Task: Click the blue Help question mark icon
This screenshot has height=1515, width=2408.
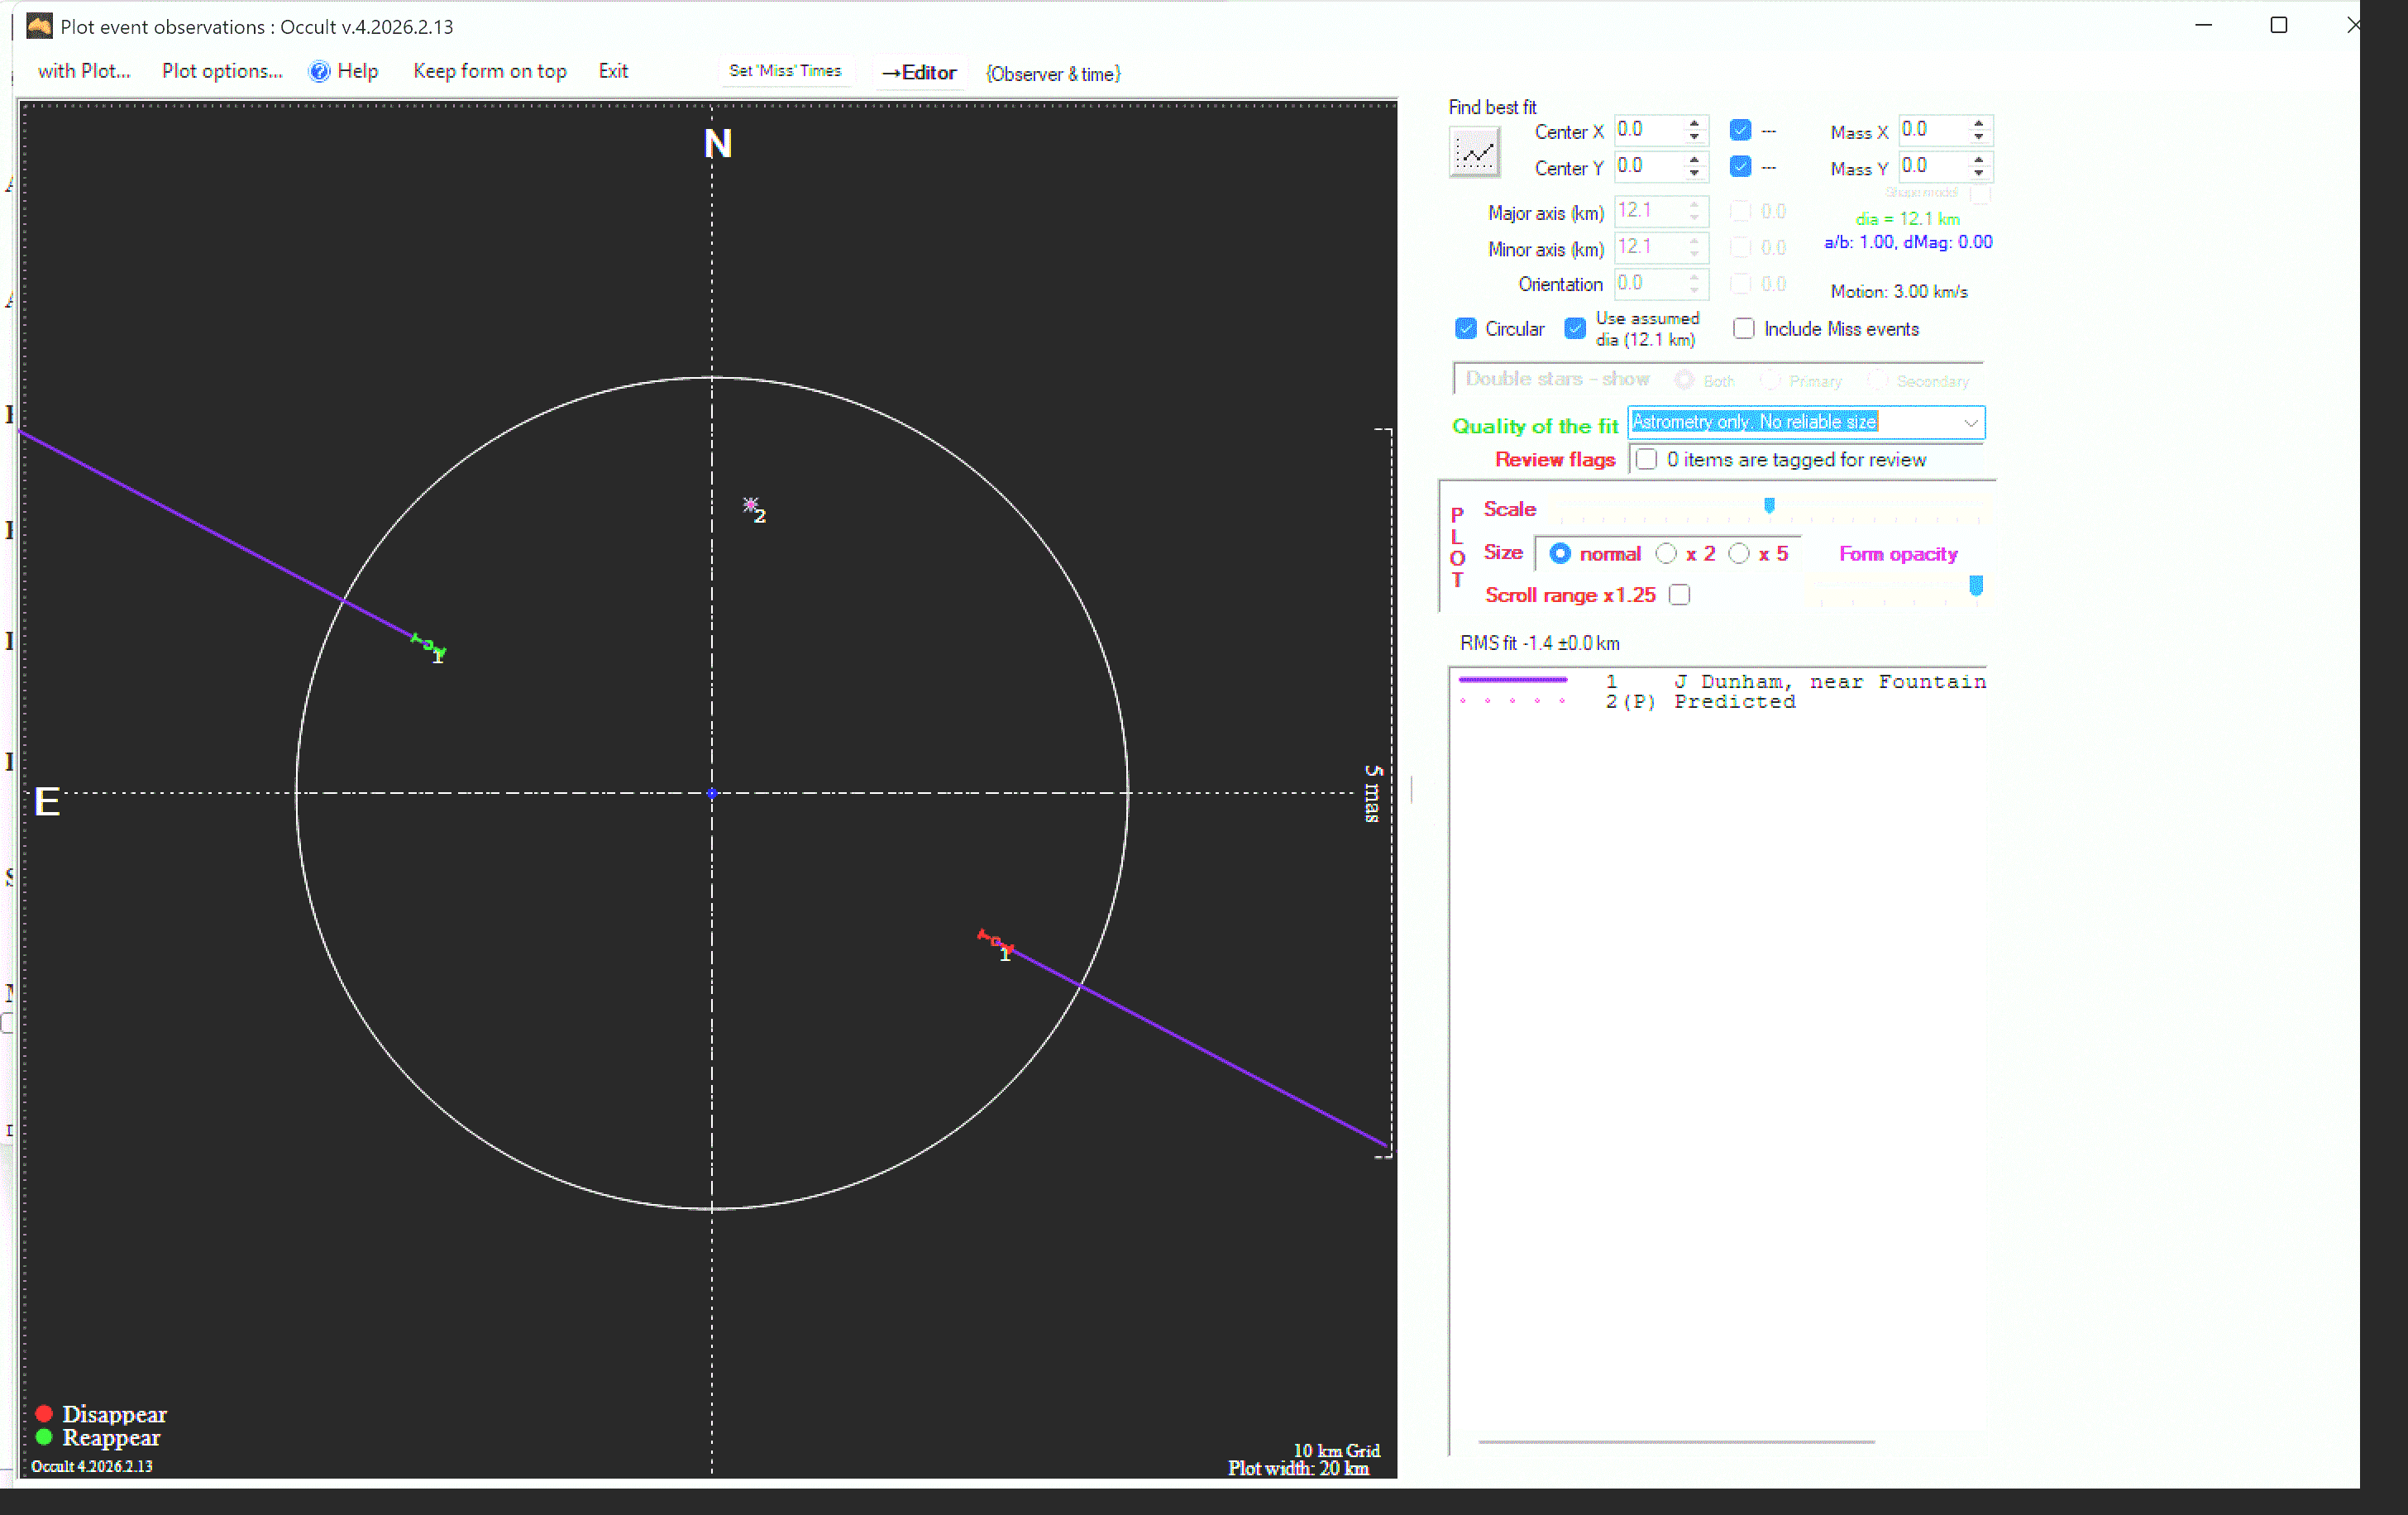Action: 319,71
